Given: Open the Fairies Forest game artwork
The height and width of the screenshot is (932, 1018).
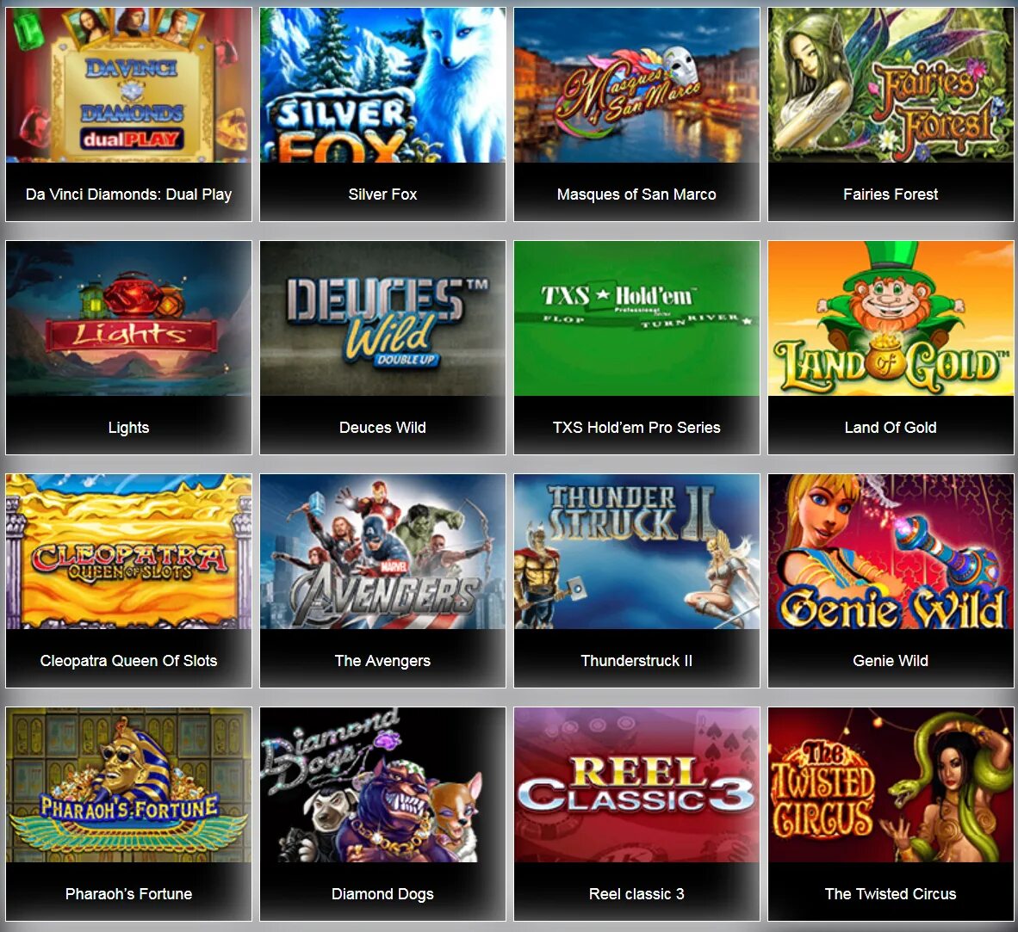Looking at the screenshot, I should coord(890,85).
